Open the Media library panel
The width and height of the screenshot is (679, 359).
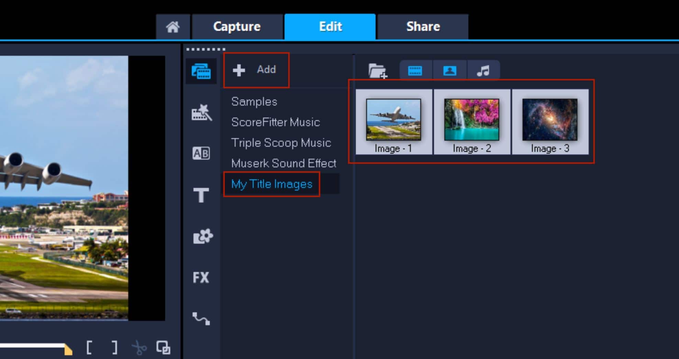202,70
